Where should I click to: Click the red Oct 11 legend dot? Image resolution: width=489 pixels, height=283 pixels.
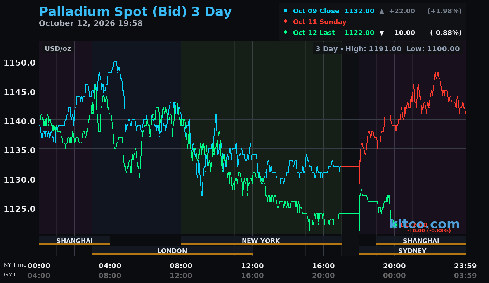click(x=286, y=21)
